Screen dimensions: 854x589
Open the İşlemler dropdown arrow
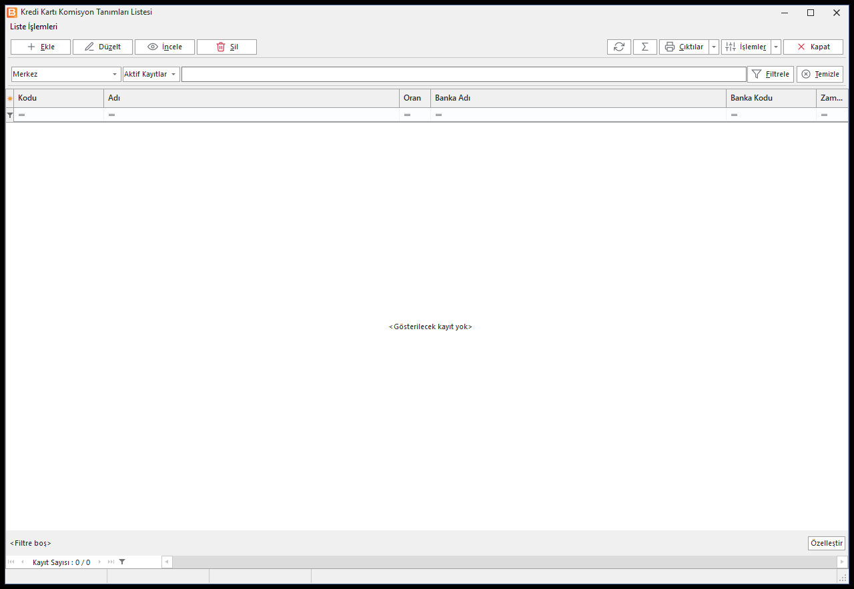click(x=776, y=47)
